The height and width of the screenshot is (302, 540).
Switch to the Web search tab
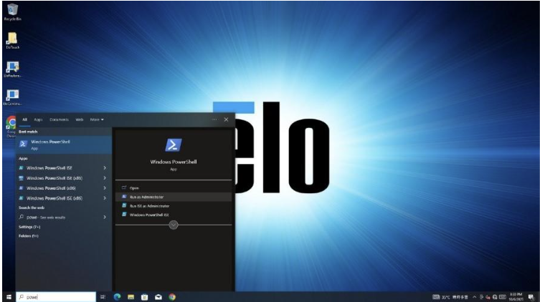[x=80, y=120]
